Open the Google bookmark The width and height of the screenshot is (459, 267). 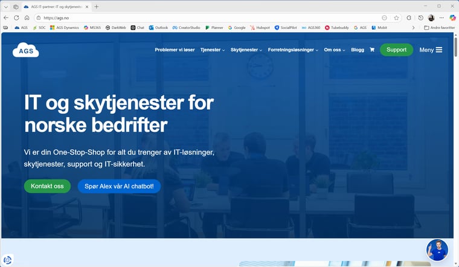[237, 28]
